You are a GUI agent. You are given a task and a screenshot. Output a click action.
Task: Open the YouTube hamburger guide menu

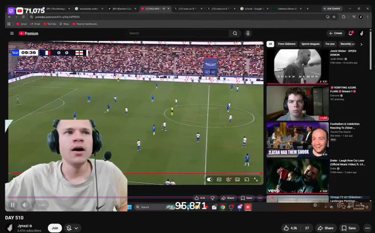12,33
